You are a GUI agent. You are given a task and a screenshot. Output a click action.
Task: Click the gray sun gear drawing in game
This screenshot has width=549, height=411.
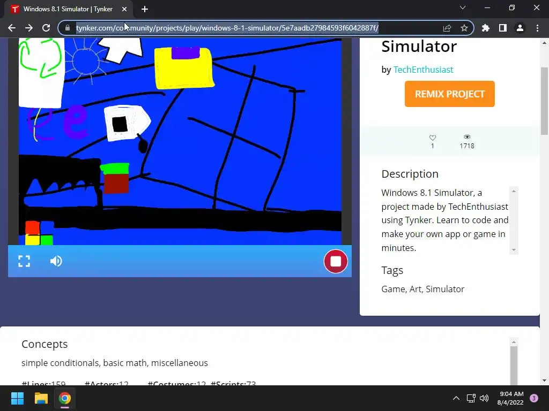tap(85, 61)
